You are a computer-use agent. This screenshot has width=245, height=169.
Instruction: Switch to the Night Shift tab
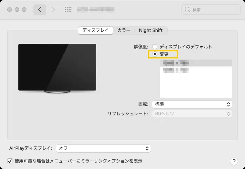(x=151, y=30)
